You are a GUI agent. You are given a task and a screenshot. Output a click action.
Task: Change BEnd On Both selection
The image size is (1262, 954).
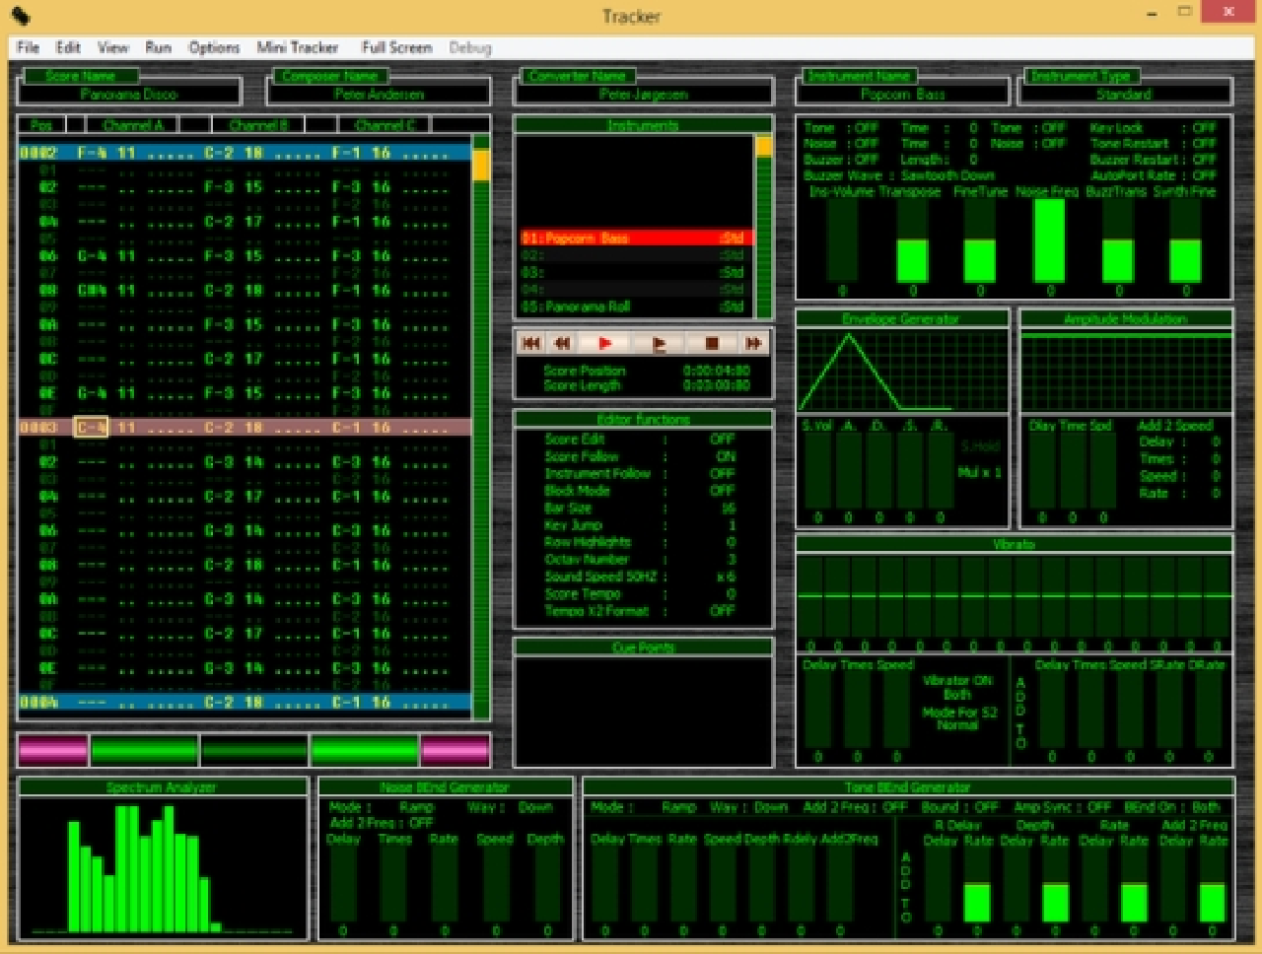(x=1206, y=806)
